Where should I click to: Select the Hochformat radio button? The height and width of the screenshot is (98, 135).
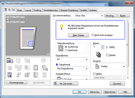tap(66, 47)
